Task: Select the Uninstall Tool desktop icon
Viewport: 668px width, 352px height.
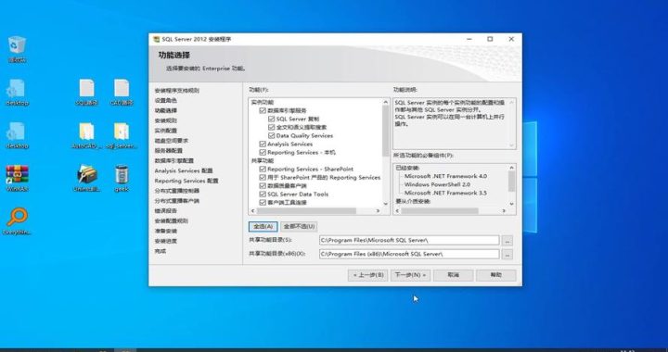Action: (x=86, y=178)
